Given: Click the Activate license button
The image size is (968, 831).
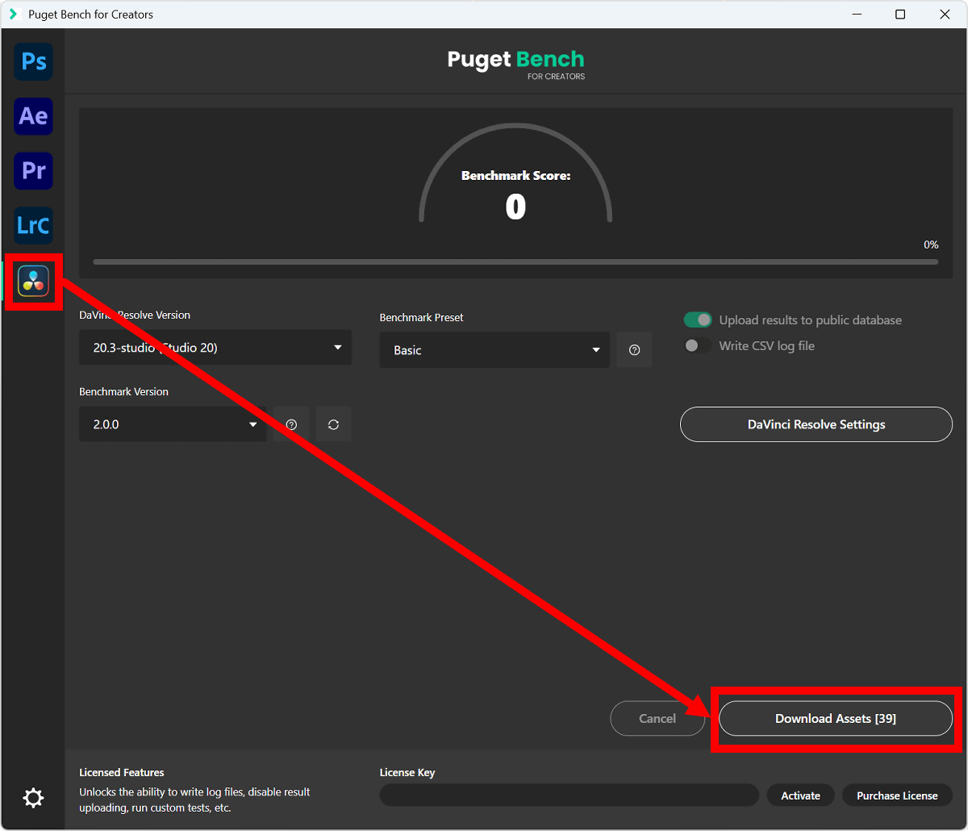Looking at the screenshot, I should point(800,796).
